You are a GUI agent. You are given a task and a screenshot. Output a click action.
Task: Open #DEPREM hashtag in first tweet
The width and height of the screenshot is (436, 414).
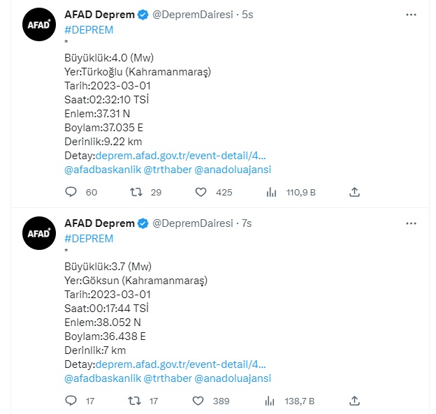click(88, 29)
